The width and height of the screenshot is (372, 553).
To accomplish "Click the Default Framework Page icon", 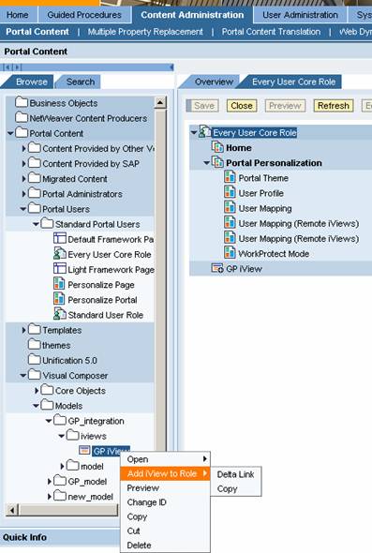I will 60,239.
